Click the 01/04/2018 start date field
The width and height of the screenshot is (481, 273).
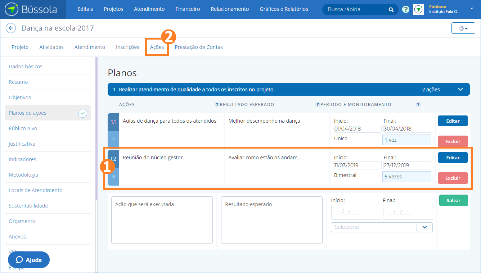click(358, 129)
